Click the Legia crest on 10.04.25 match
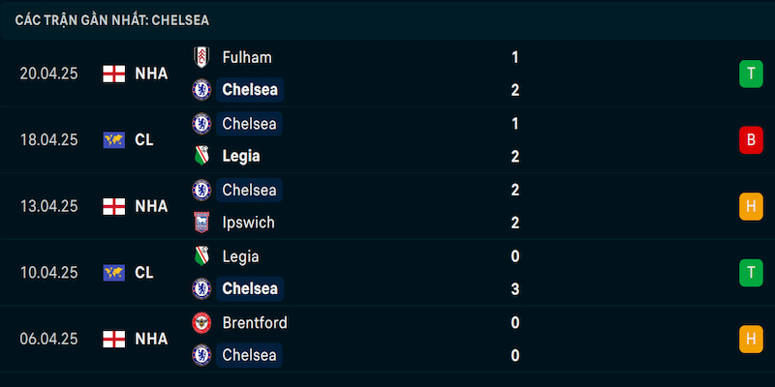This screenshot has width=775, height=387. point(201,256)
